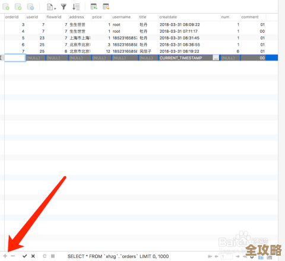285x261 pixels.
Task: Select the cell 2018-03-31 08:19:22
Action: [179, 52]
